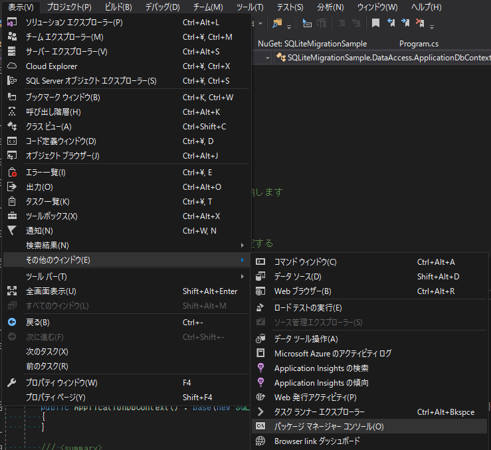Switch to NuGet: SQLiteMigrationSample tab
491x450 pixels.
pyautogui.click(x=312, y=44)
